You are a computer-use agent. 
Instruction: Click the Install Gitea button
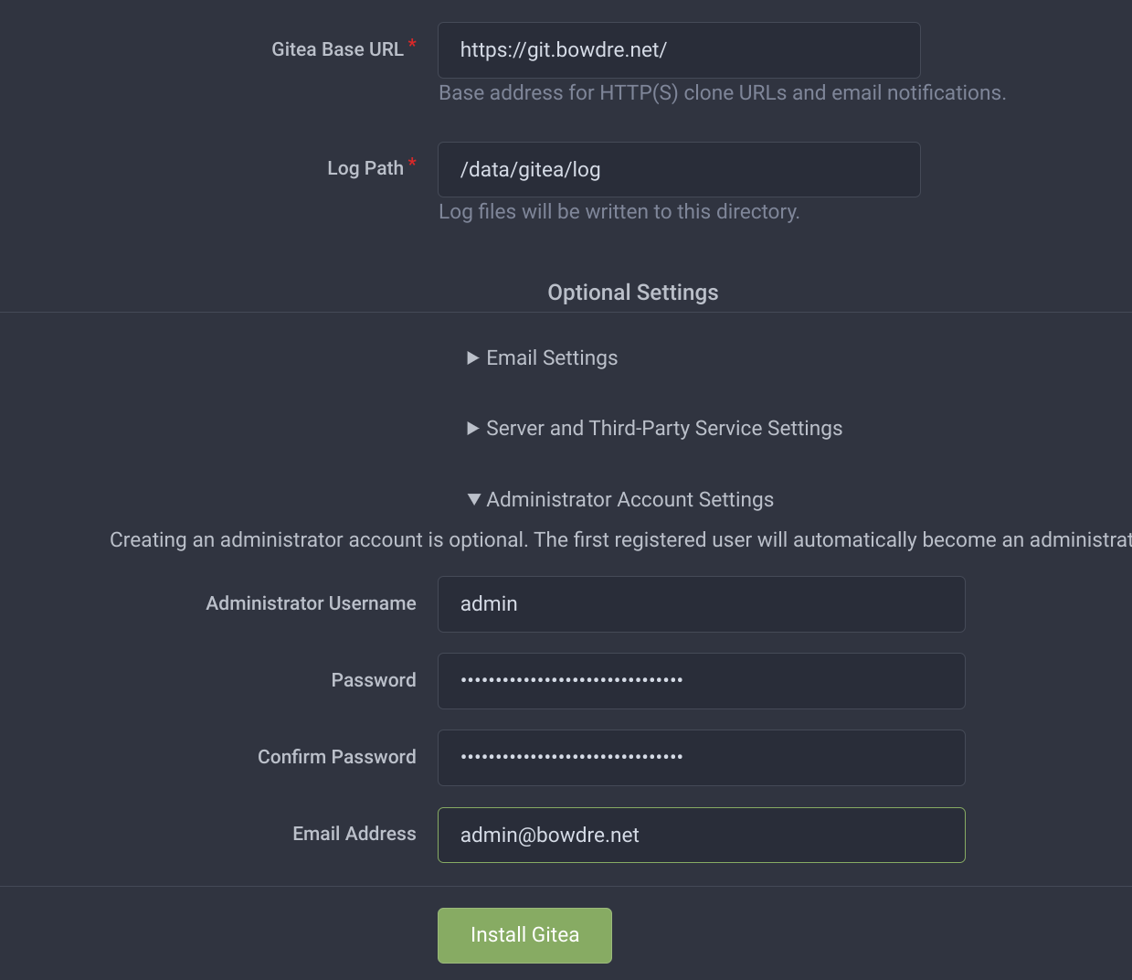coord(524,935)
